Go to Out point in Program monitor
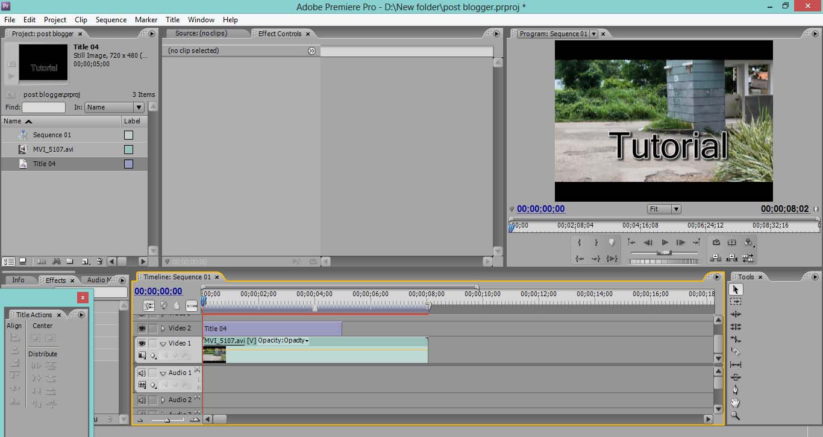The height and width of the screenshot is (437, 823). [x=596, y=258]
